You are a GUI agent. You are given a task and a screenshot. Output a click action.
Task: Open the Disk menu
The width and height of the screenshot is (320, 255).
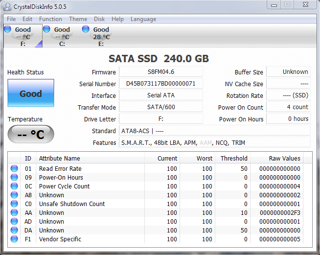(x=99, y=19)
